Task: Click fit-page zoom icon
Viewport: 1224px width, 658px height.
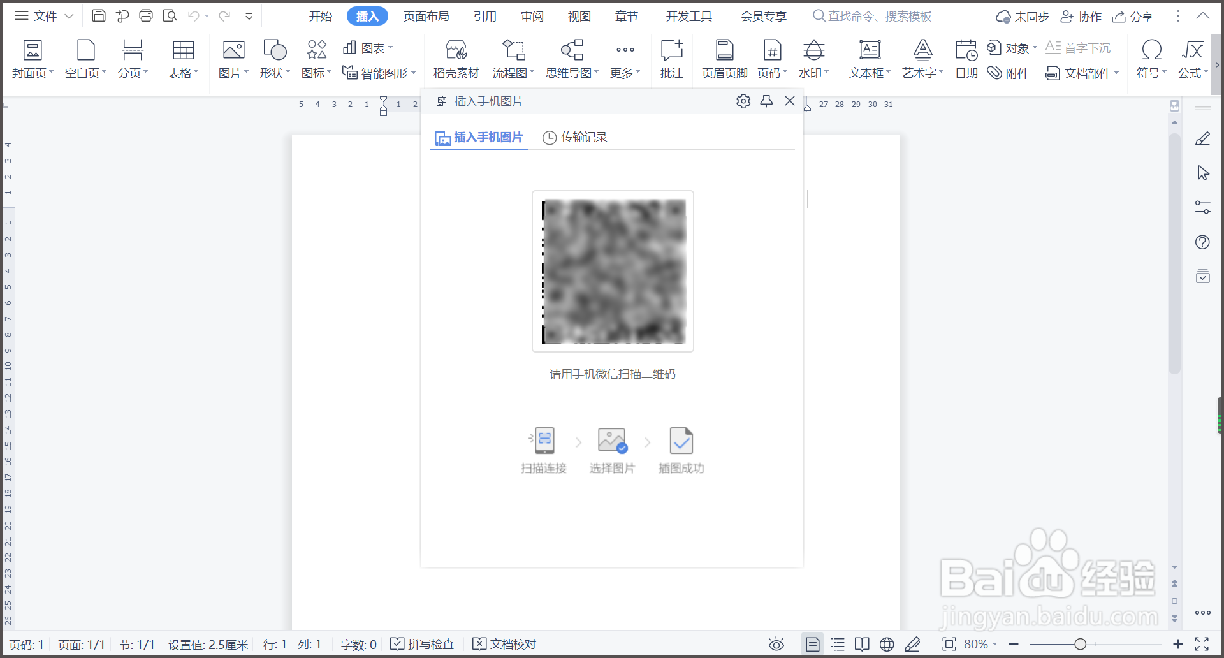Action: tap(949, 644)
